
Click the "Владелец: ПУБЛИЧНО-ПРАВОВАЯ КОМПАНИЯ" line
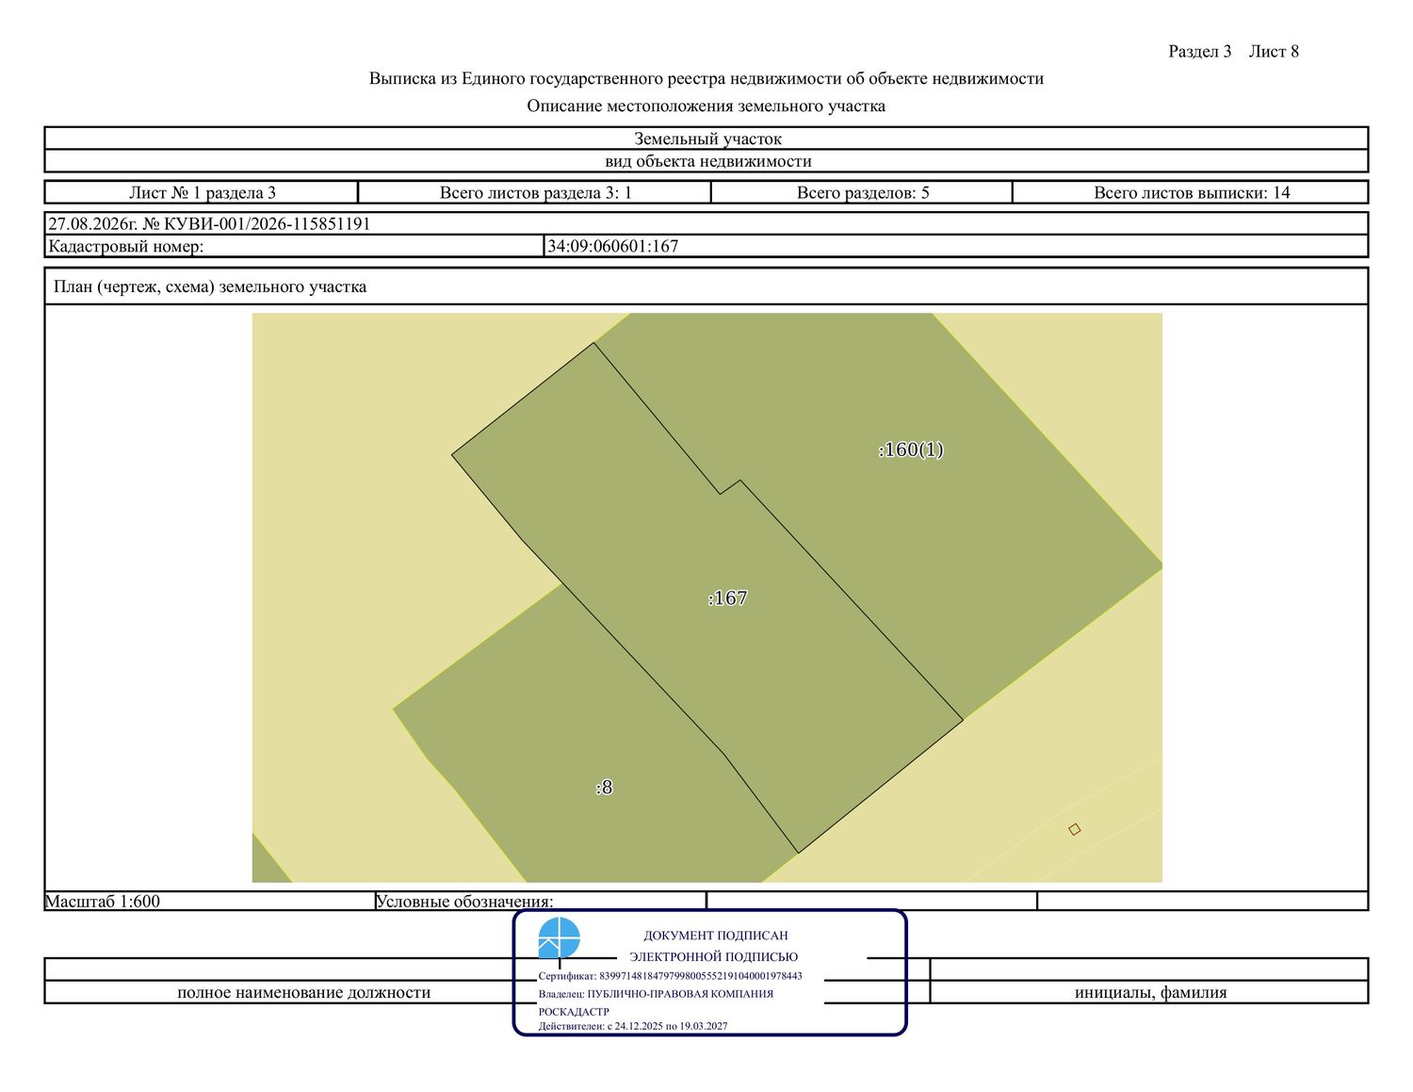click(656, 993)
